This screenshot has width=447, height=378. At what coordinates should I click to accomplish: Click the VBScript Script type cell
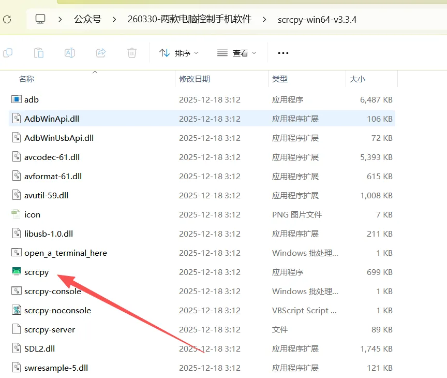[304, 310]
